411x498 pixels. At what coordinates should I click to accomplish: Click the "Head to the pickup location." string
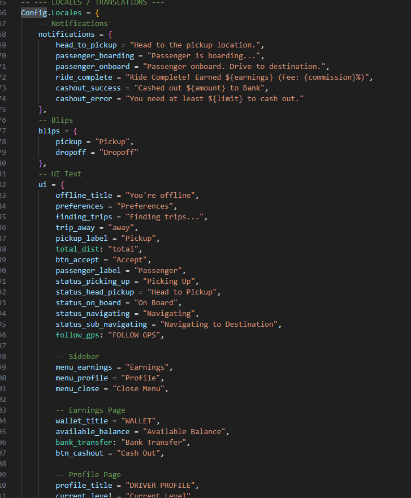196,45
